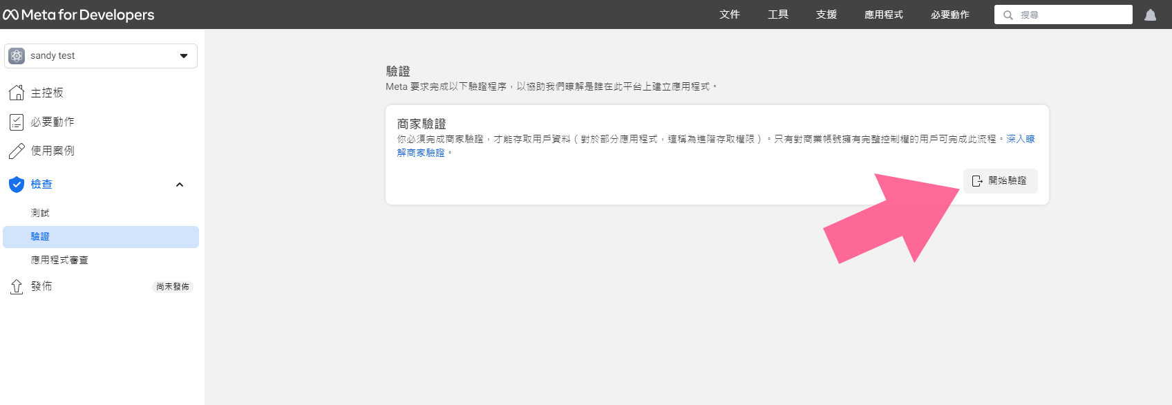Open 應用程式 in the top navigation
Screen dimensions: 1172x405
tap(884, 15)
